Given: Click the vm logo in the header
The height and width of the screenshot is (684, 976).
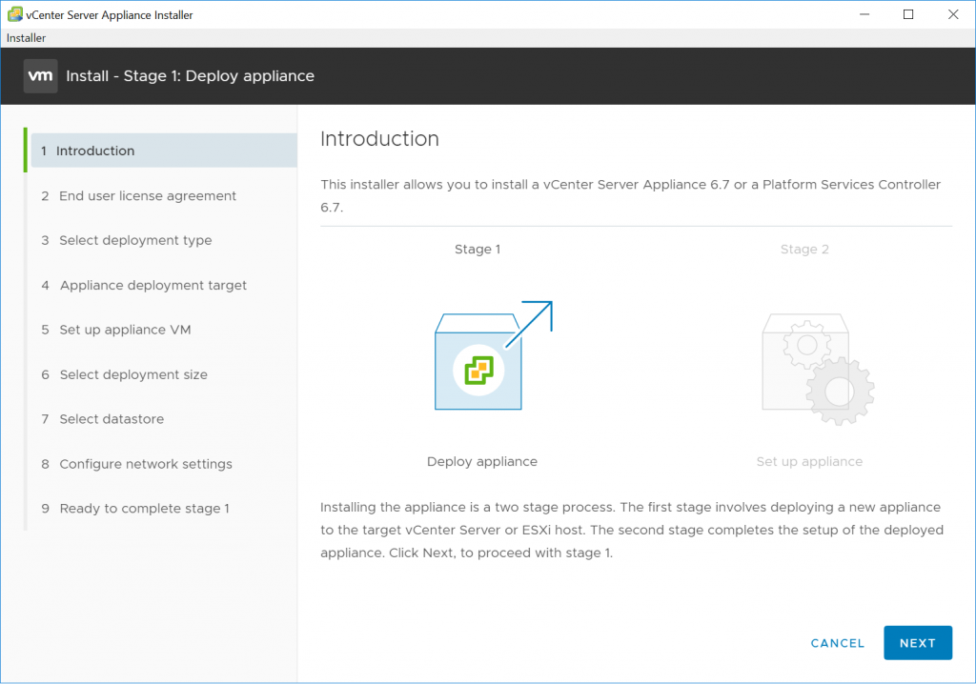Looking at the screenshot, I should point(40,76).
